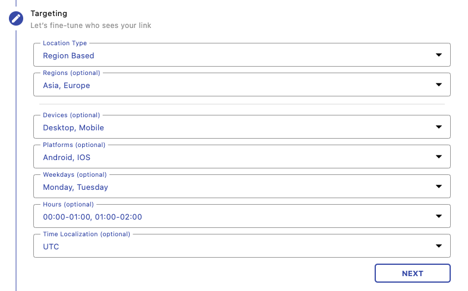Image resolution: width=468 pixels, height=291 pixels.
Task: Click the 'Time Localization (optional)' field label
Action: click(86, 234)
